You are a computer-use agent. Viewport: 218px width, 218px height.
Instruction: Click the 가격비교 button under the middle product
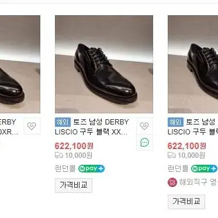click(x=74, y=185)
